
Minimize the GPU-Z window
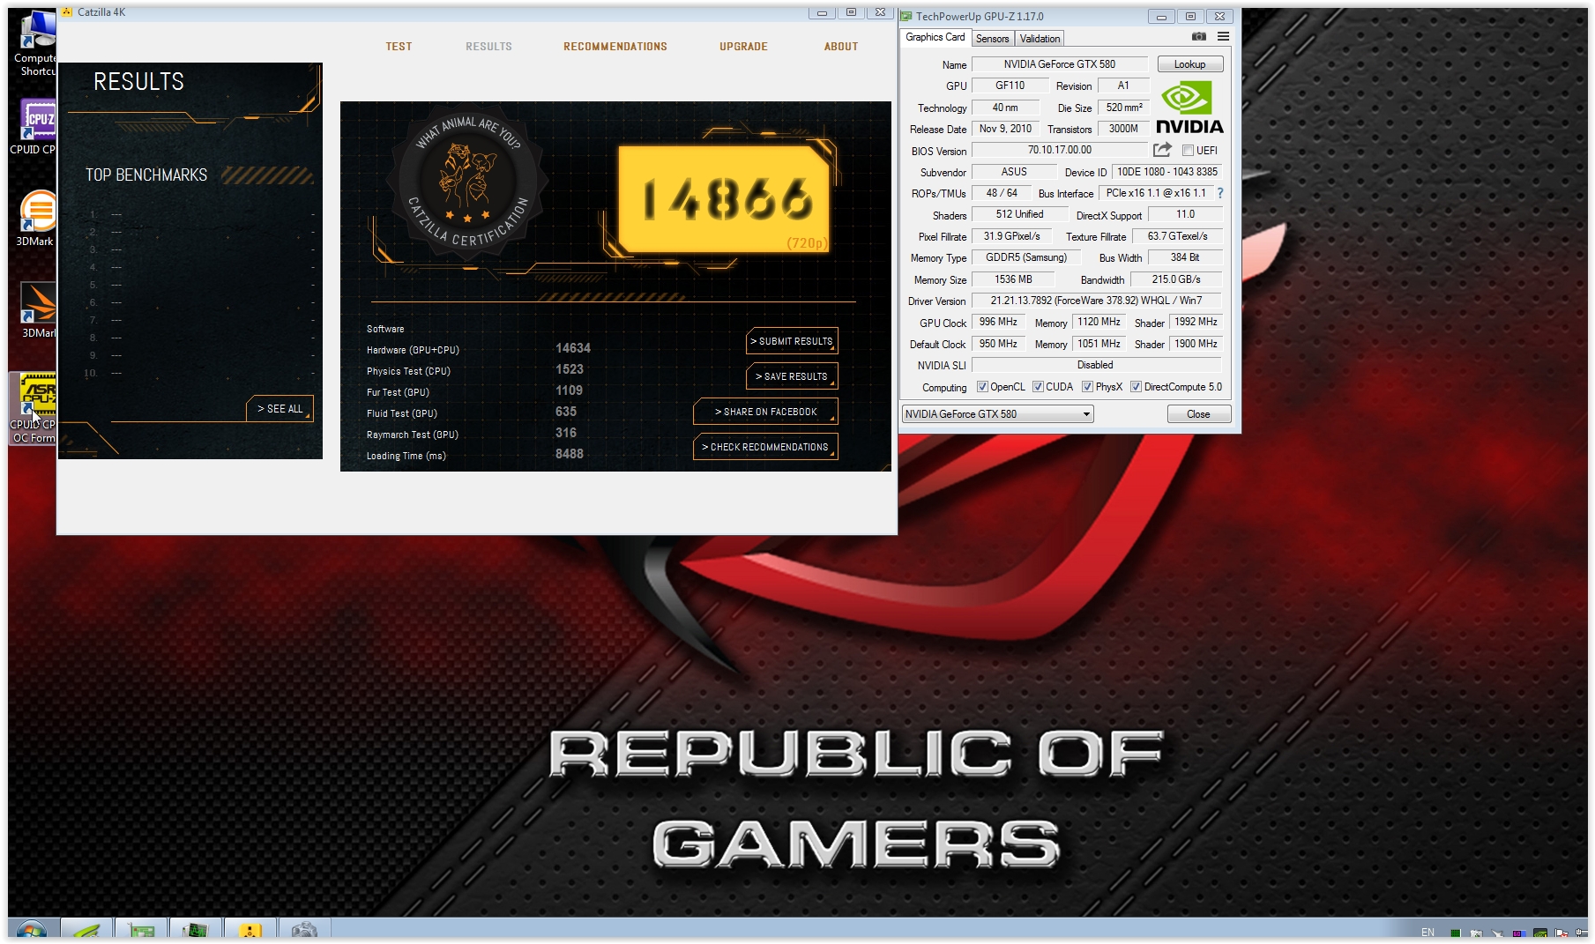coord(1161,16)
